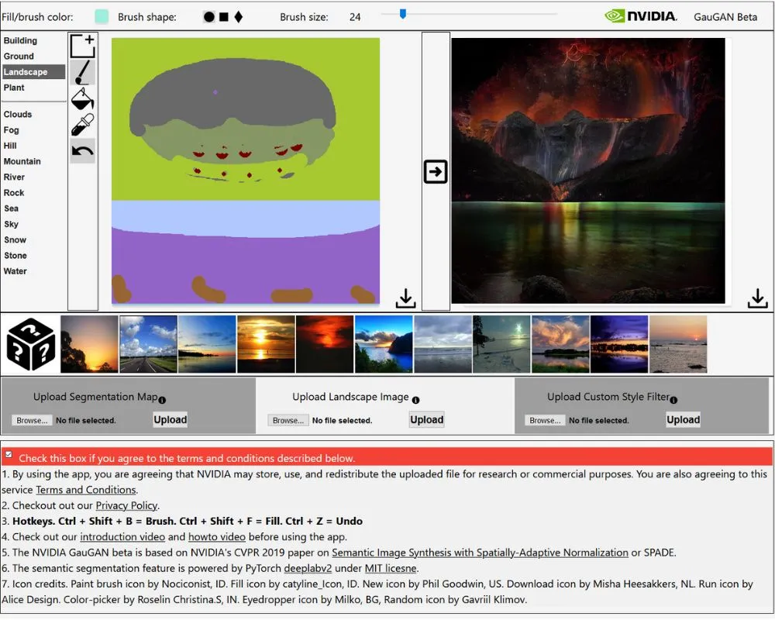Choose the circle brush shape
775x620 pixels.
(x=209, y=17)
